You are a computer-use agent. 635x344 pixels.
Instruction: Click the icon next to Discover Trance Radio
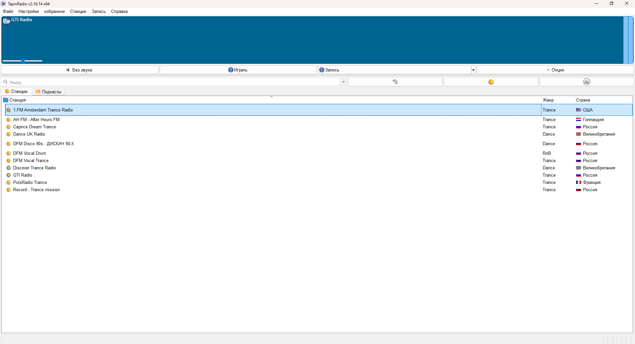click(9, 168)
